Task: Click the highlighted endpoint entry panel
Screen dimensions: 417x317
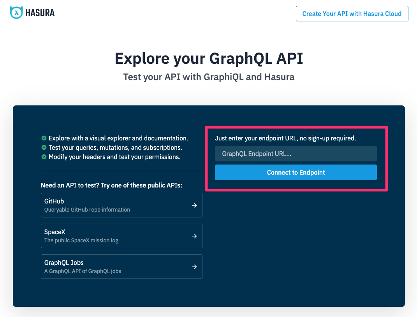Action: click(296, 158)
